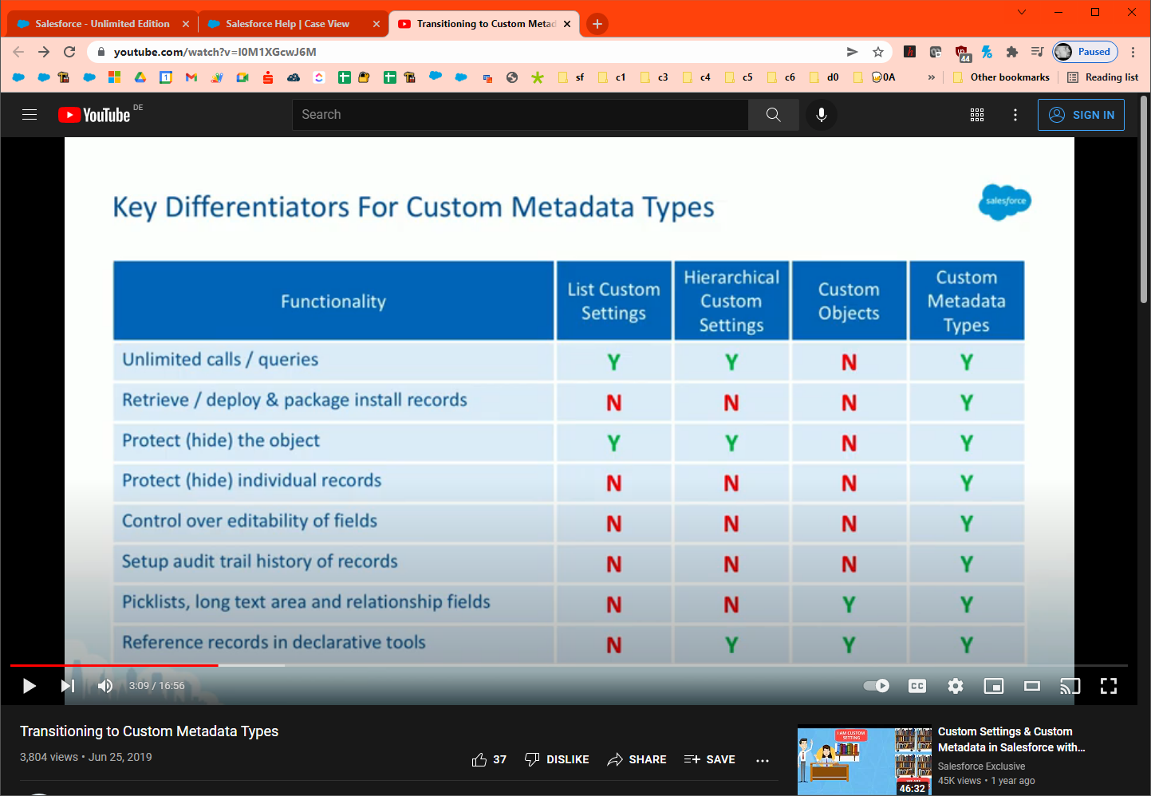The image size is (1151, 796).
Task: Open the c1 bookmark folder
Action: click(x=612, y=77)
